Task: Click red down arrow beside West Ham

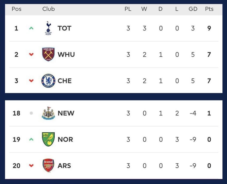Action: point(31,54)
